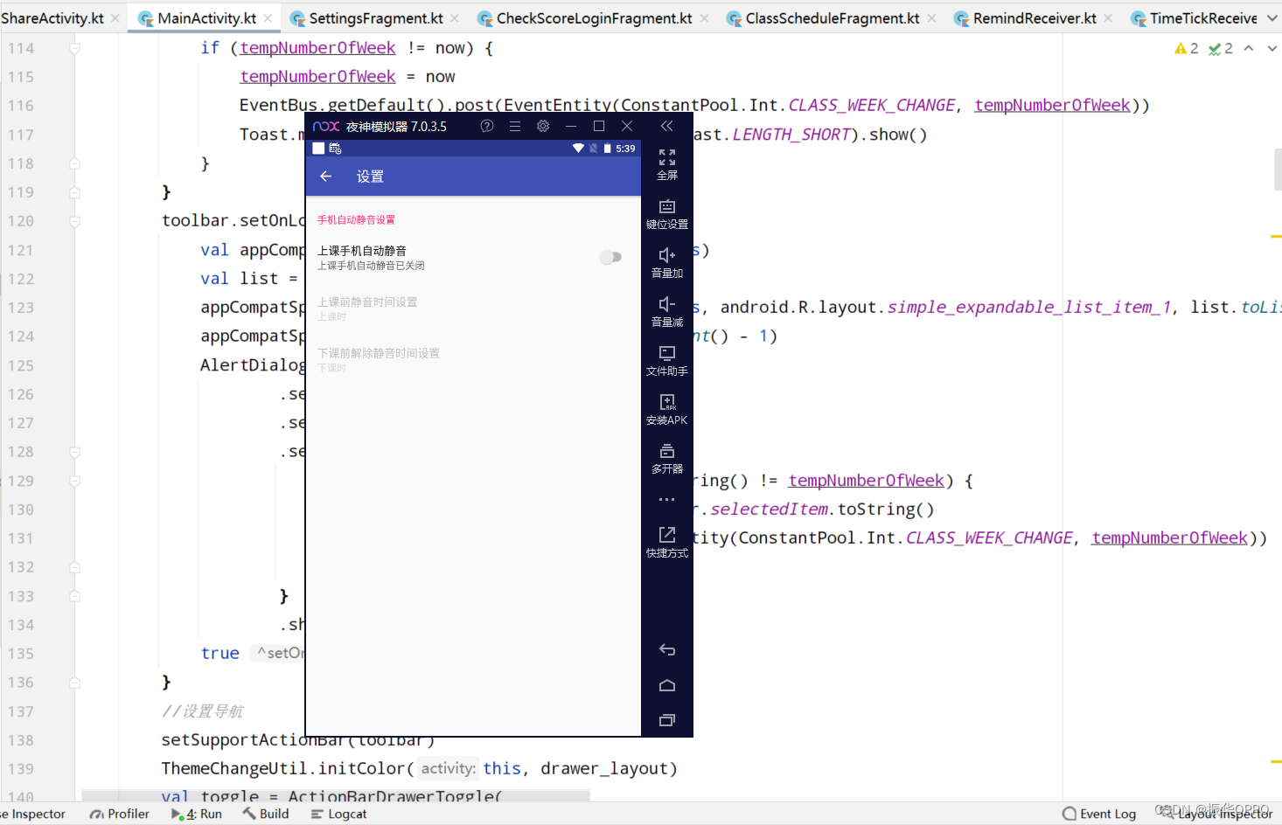
Task: Open the Layout Inspector
Action: (x=1216, y=814)
